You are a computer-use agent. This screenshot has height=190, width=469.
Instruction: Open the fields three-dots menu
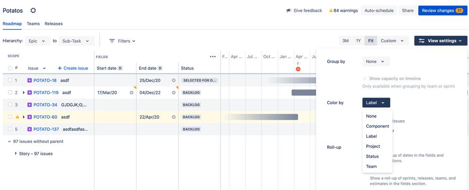tap(213, 56)
